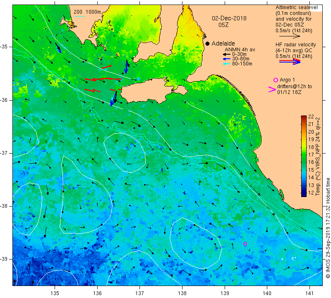331x298 pixels.
Task: Click the latitude -36 axis label
Action: pos(4,100)
